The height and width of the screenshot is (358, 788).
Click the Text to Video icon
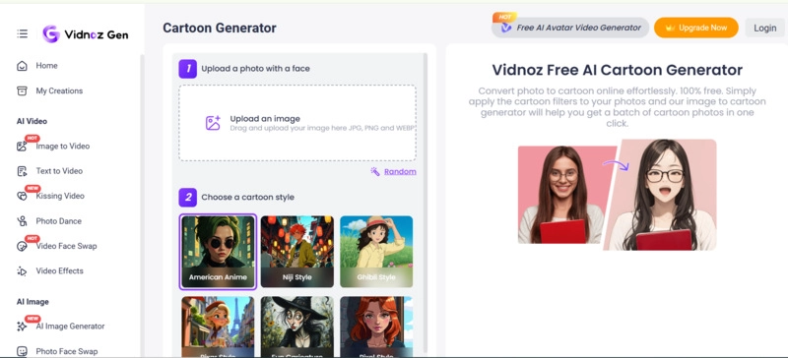point(22,171)
